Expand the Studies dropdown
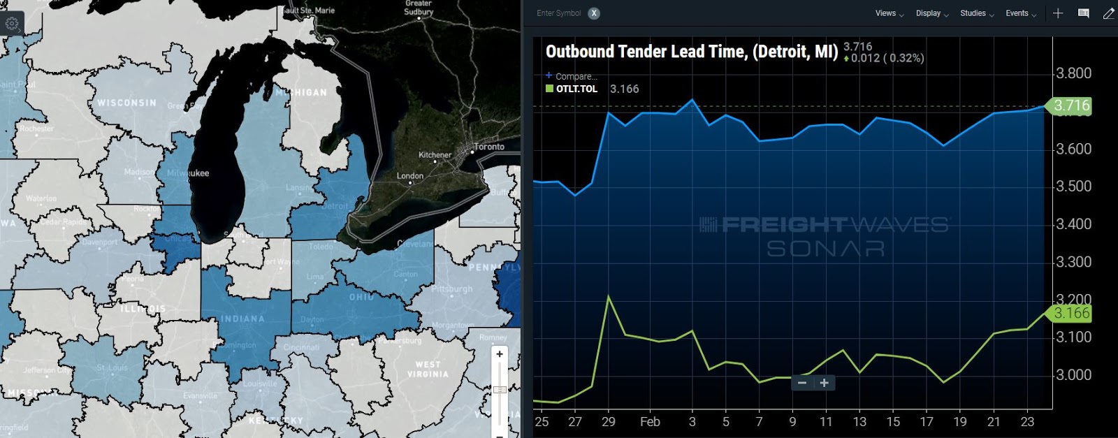The height and width of the screenshot is (438, 1118). pos(976,13)
